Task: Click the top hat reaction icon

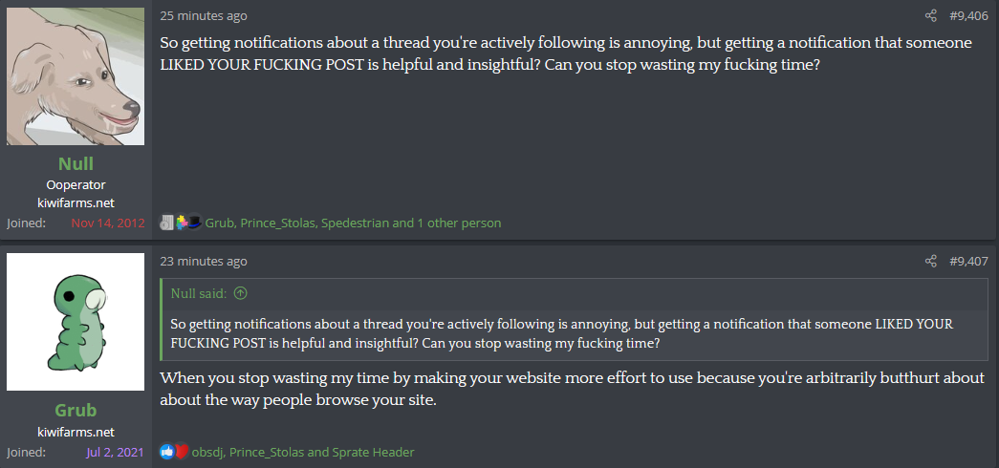Action: click(x=194, y=223)
